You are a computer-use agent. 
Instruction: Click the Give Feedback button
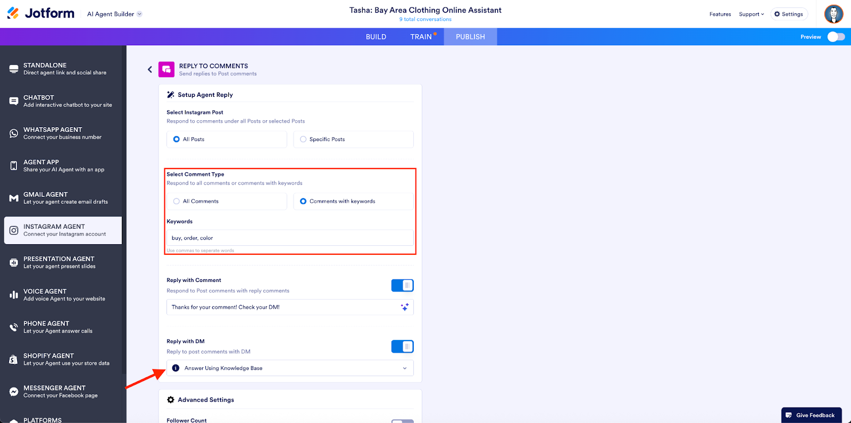click(811, 415)
